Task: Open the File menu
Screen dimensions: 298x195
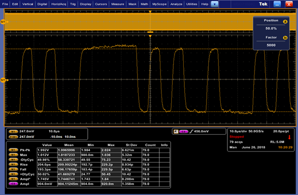Action: 5,4
